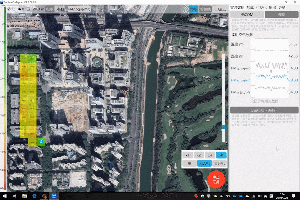This screenshot has height=200, width=300.
Task: Click the satellite count icon showing 12
Action: point(9,9)
